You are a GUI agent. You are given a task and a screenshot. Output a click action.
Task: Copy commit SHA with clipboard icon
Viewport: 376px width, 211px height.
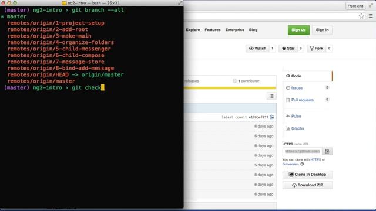[271, 117]
